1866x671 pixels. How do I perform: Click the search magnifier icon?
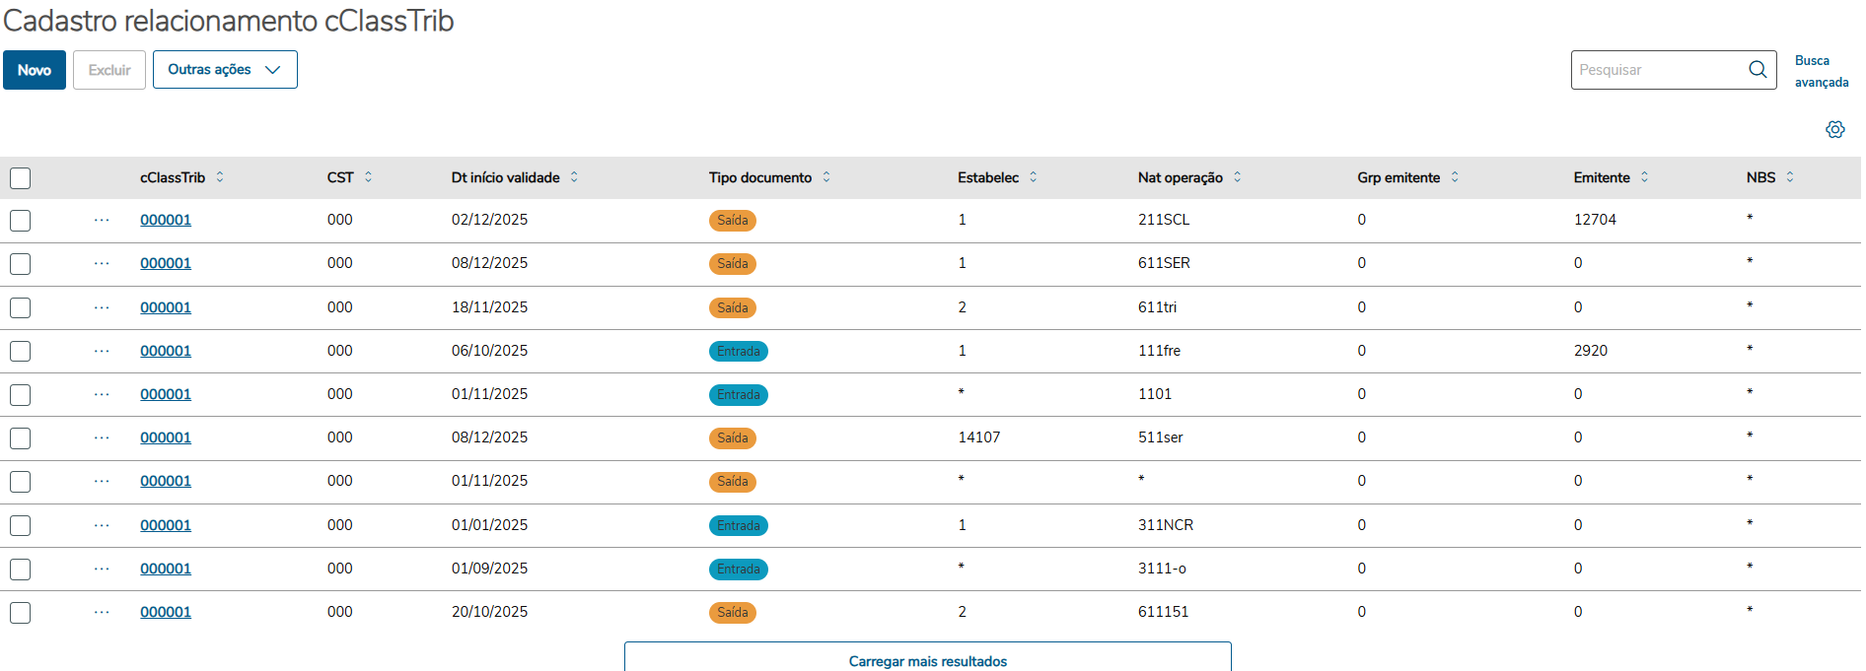point(1757,70)
